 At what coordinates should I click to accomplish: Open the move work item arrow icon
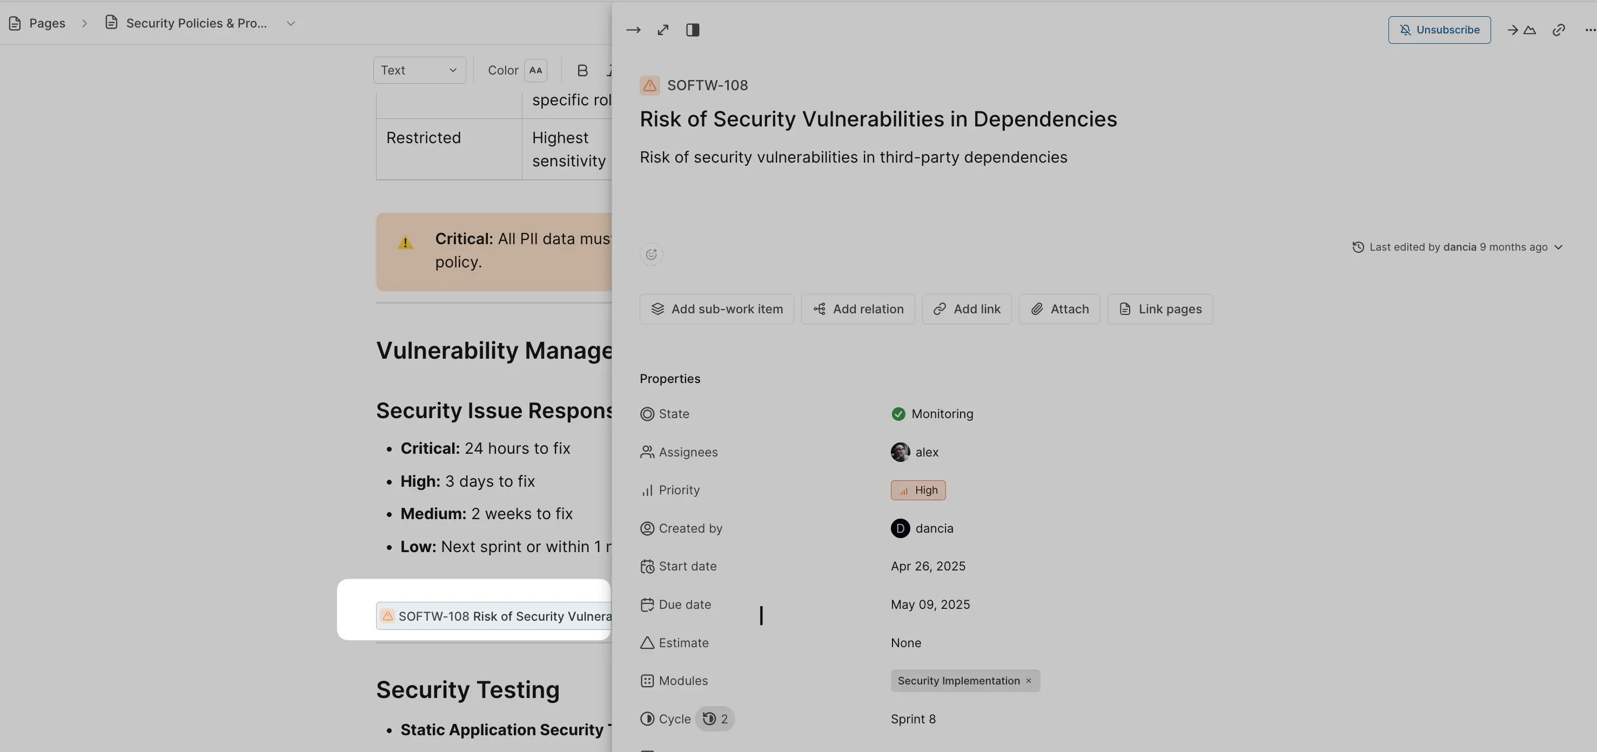tap(1521, 30)
